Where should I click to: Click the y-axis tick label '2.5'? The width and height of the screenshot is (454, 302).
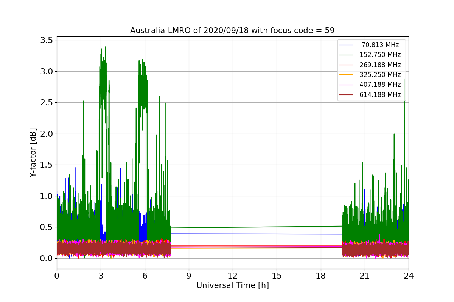pyautogui.click(x=47, y=103)
